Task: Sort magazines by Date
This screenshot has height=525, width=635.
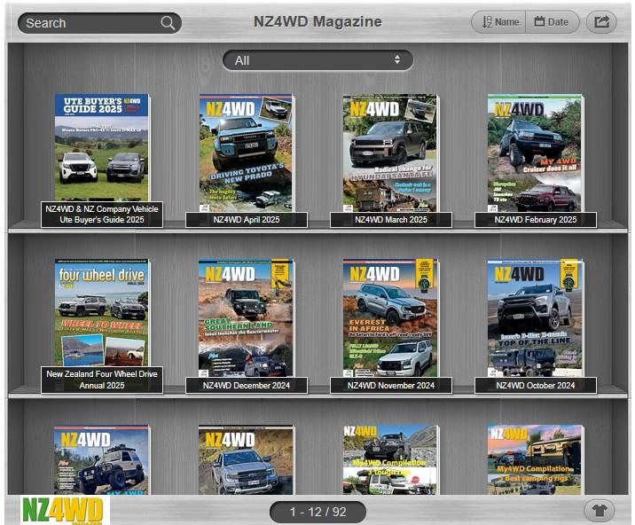Action: click(552, 22)
